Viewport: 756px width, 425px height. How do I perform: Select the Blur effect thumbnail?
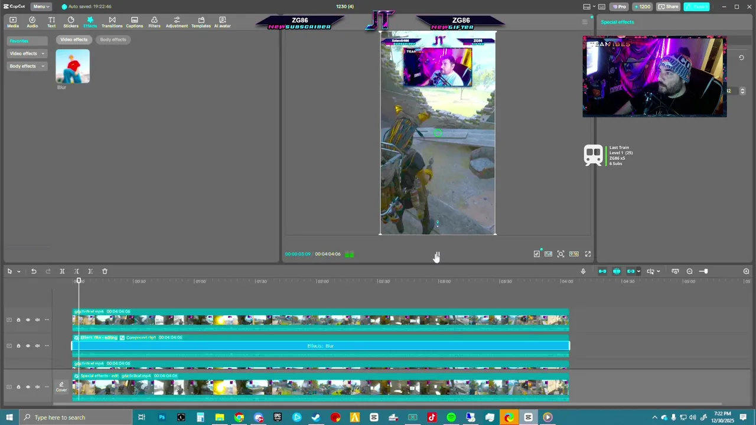pyautogui.click(x=73, y=66)
